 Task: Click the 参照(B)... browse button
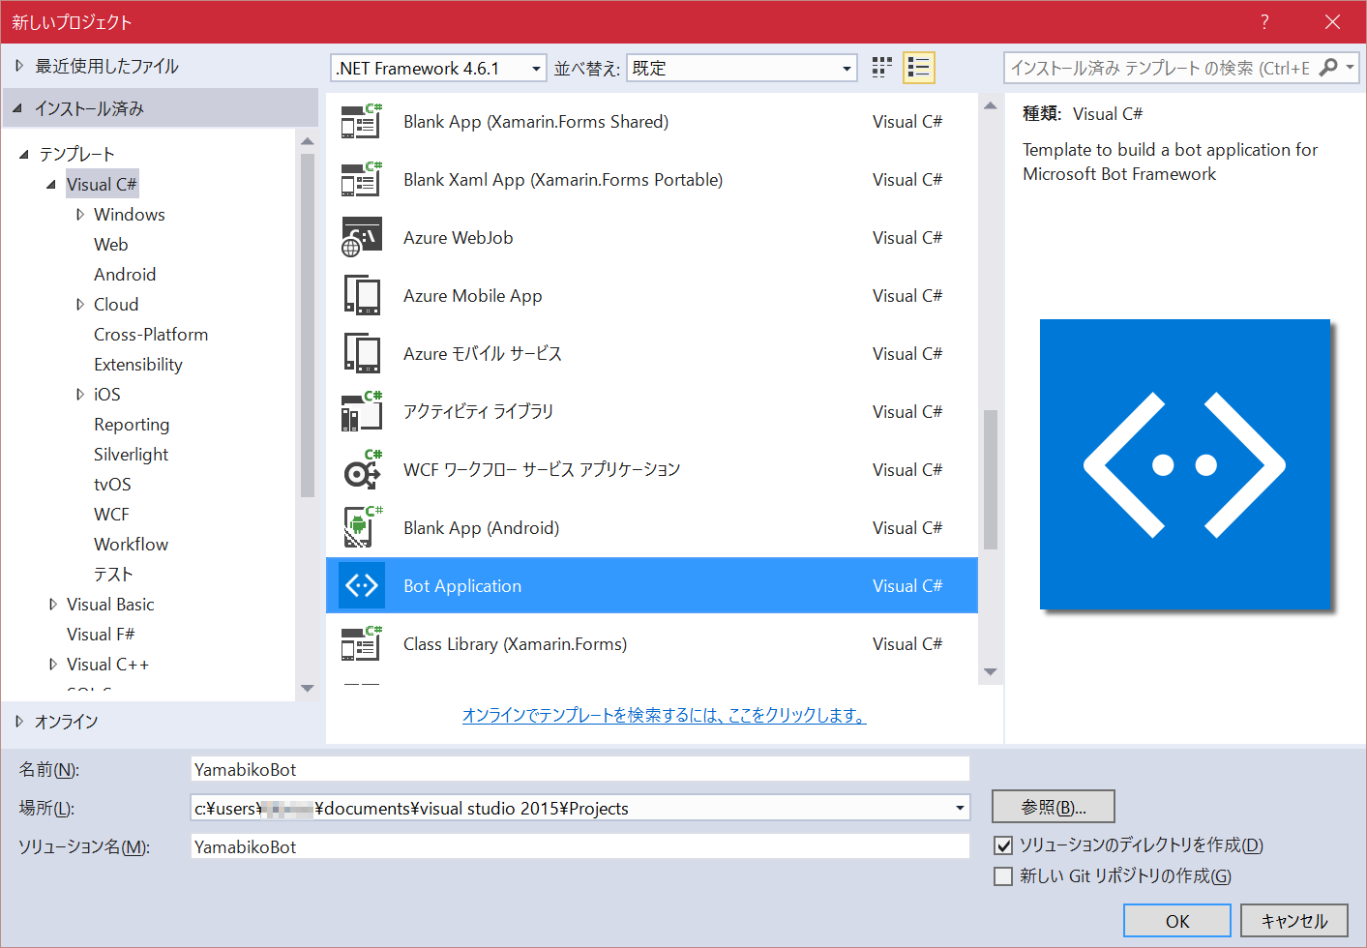point(1054,807)
